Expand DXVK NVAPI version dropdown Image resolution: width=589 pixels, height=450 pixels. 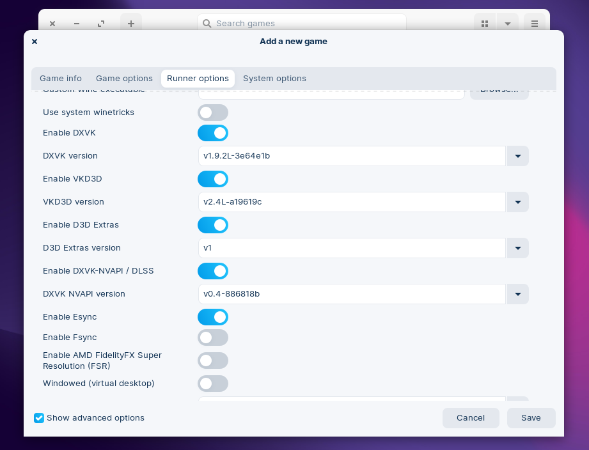point(517,294)
